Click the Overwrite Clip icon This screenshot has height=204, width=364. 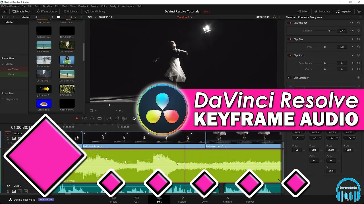(x=117, y=119)
